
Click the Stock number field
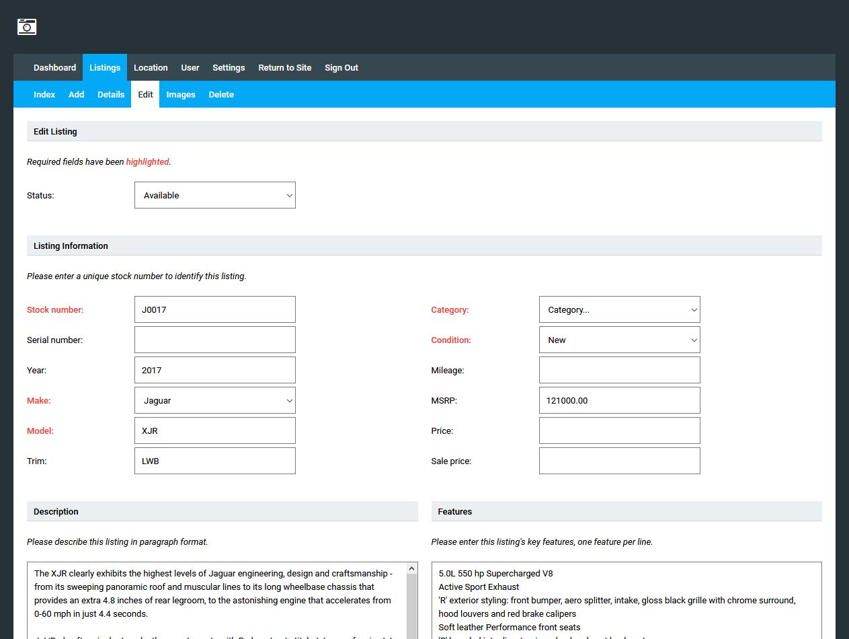[215, 309]
